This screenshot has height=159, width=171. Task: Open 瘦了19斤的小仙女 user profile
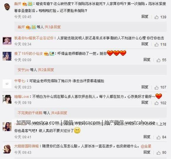(x=28, y=53)
